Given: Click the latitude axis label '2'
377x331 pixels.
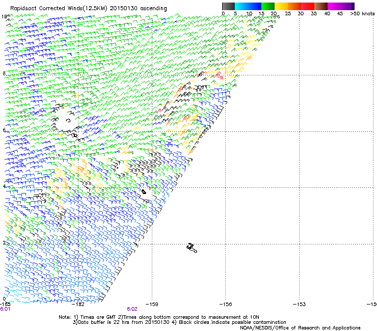Looking at the screenshot, I should coord(4,242).
